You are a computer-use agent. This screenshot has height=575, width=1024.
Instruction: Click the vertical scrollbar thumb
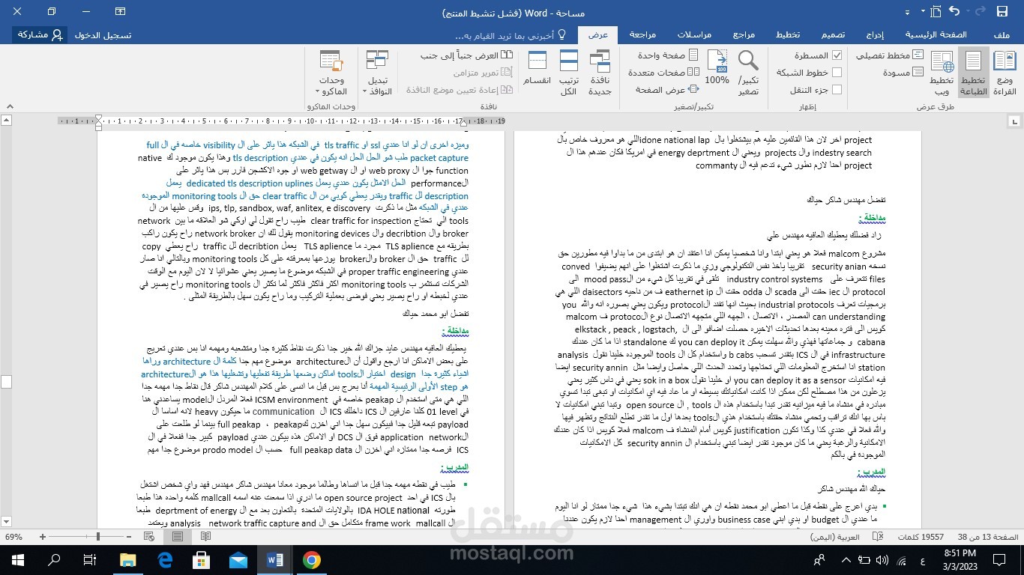click(x=6, y=381)
